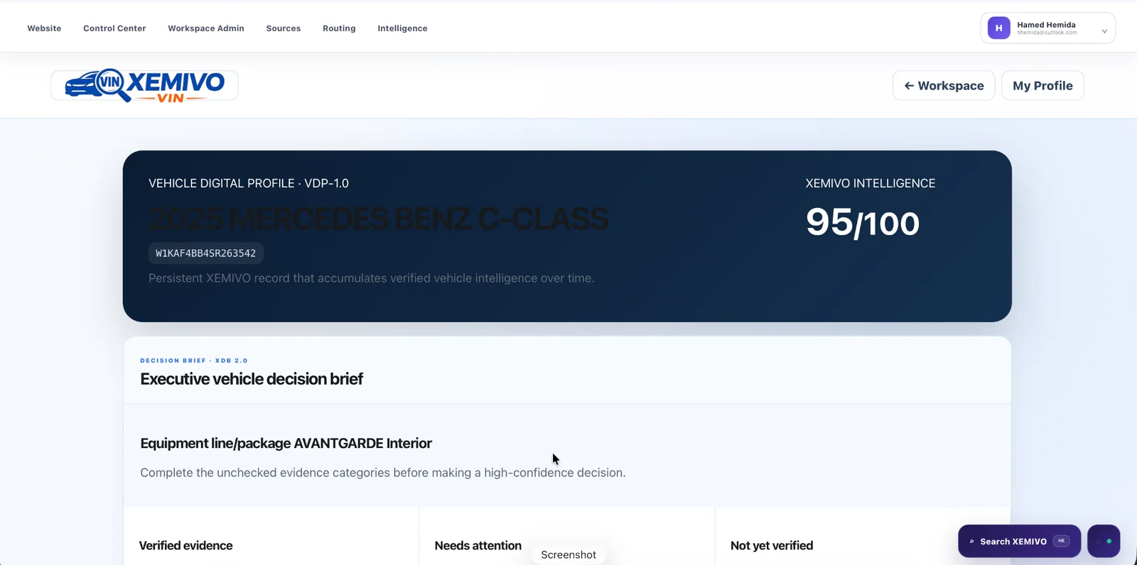
Task: Click the 95/100 intelligence score
Action: (862, 222)
